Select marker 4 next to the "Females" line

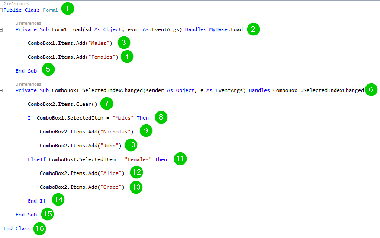point(127,56)
